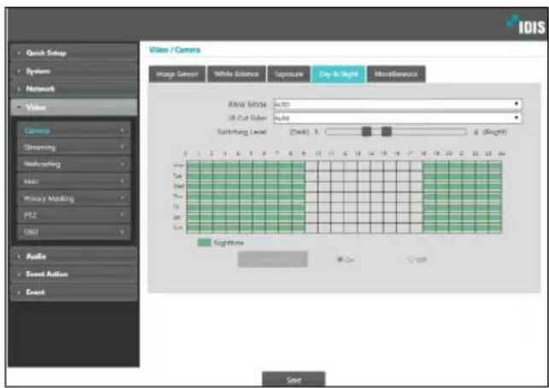Switch to the Exposure tab
The image size is (549, 388).
click(289, 74)
